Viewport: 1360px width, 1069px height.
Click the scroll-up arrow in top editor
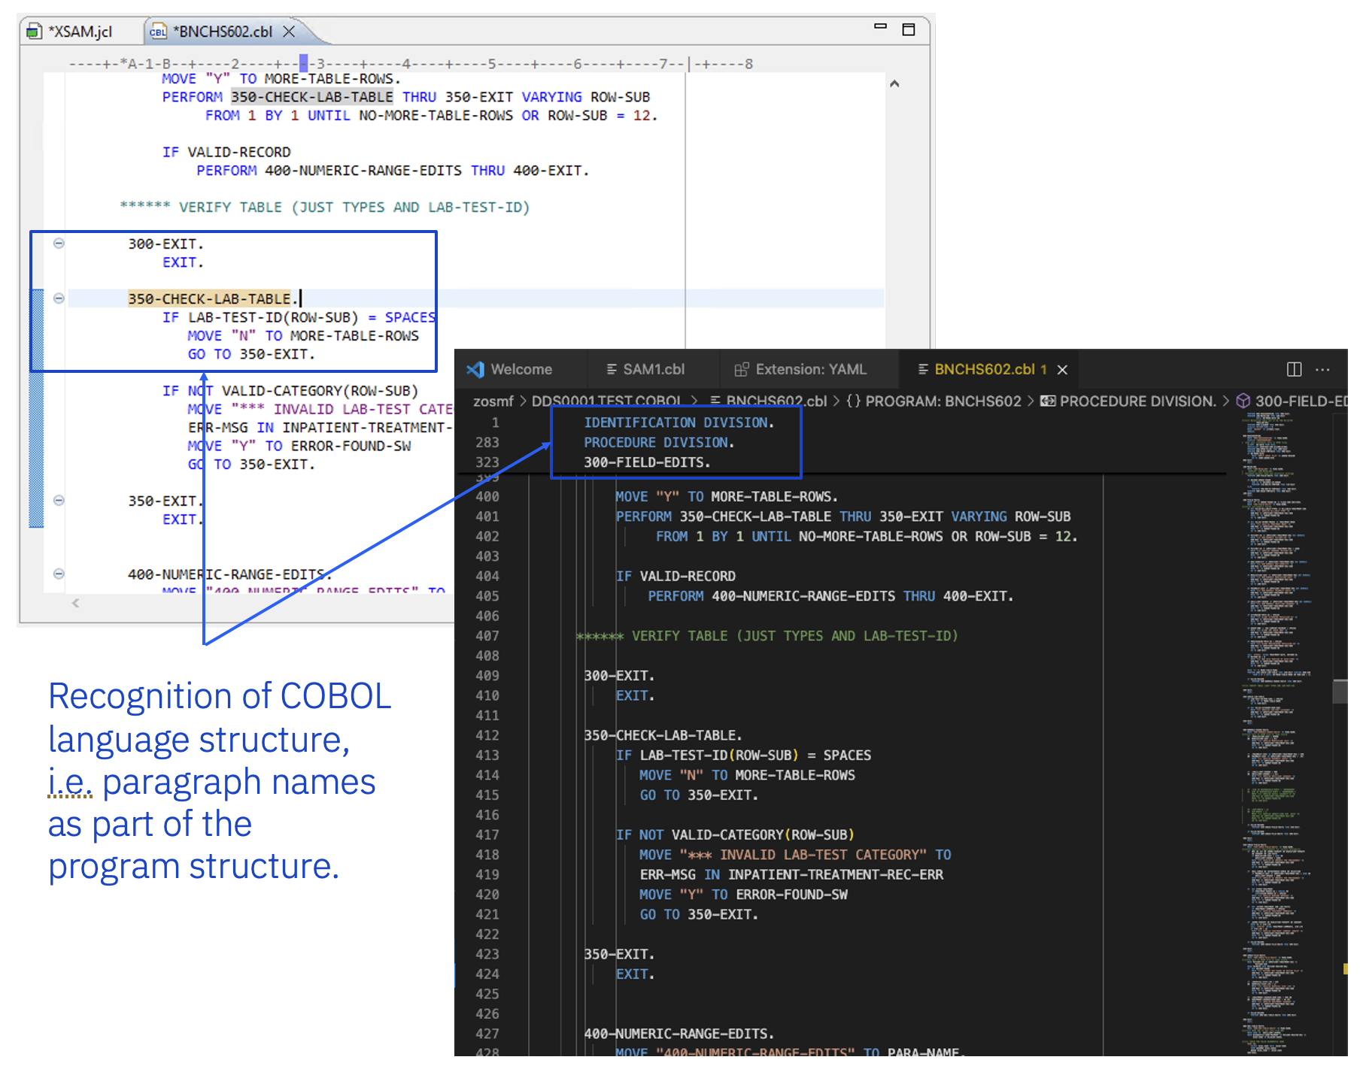894,84
